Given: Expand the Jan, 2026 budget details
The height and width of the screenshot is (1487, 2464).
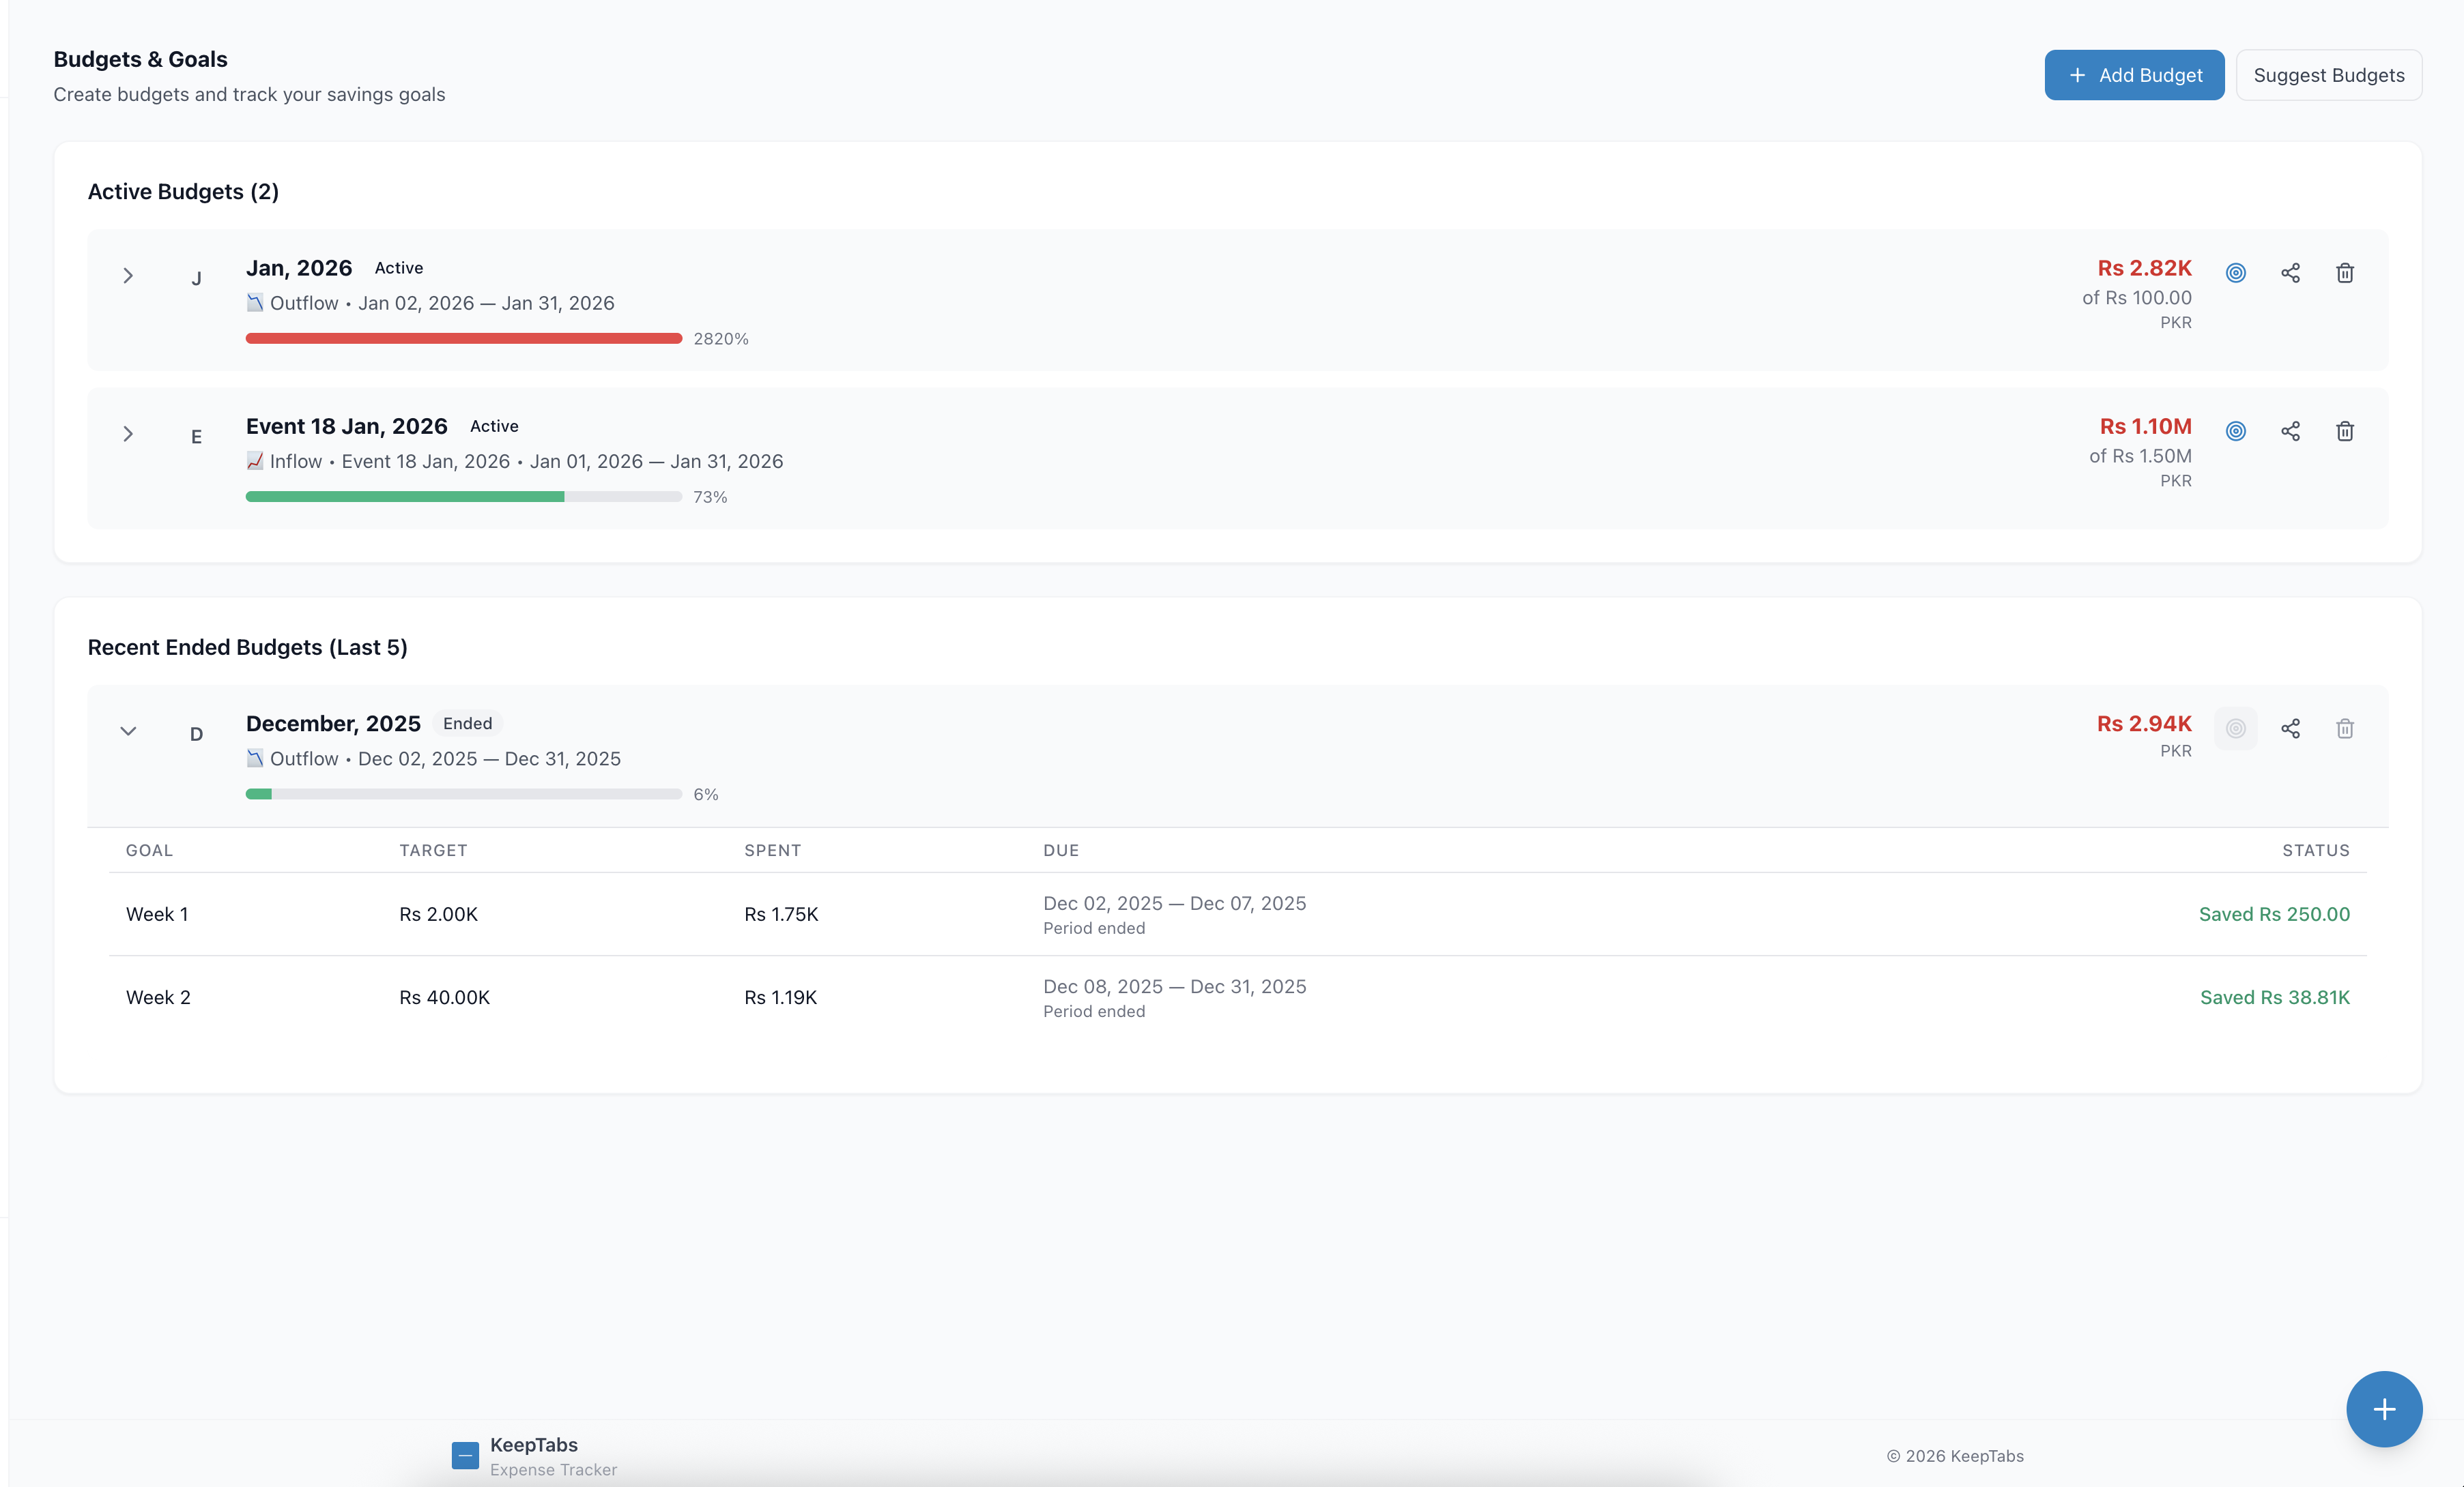Looking at the screenshot, I should (128, 275).
